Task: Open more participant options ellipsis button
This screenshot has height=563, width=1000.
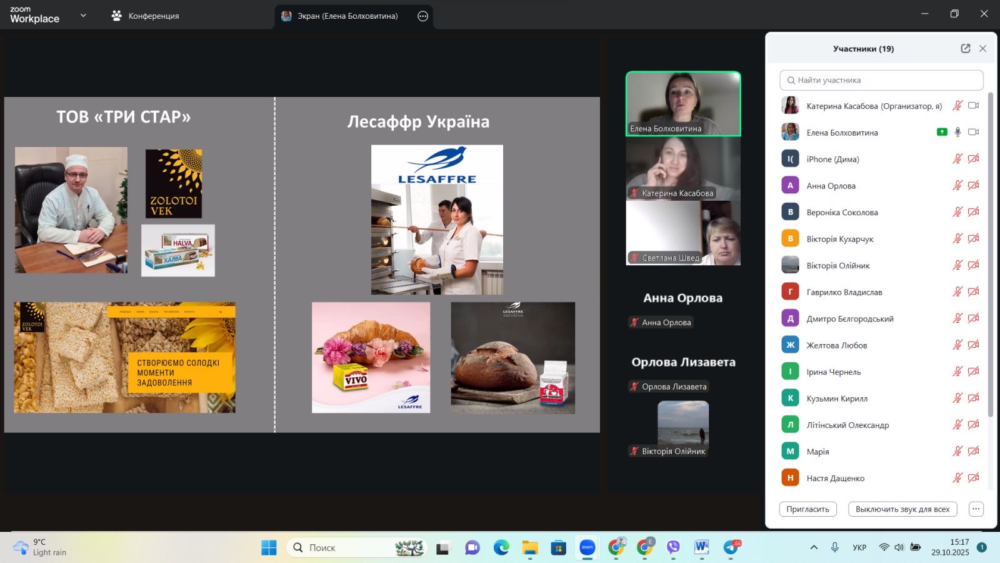Action: [x=976, y=509]
